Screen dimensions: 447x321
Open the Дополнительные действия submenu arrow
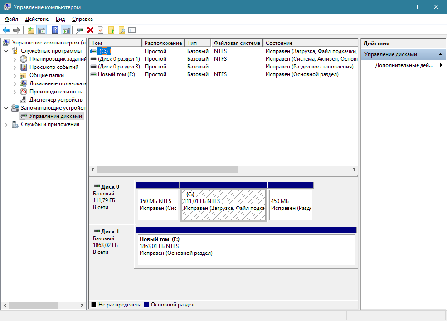(441, 65)
